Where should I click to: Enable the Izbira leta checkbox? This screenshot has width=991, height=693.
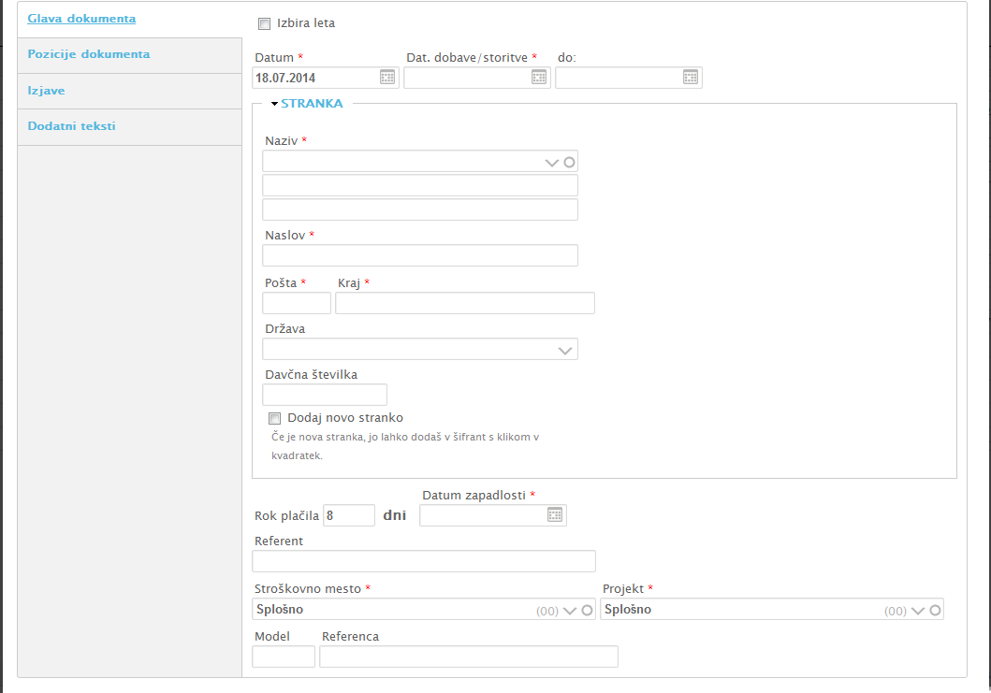[x=264, y=23]
